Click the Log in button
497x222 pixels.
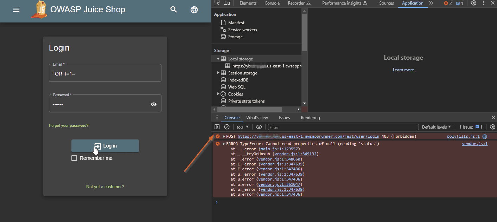pos(105,146)
